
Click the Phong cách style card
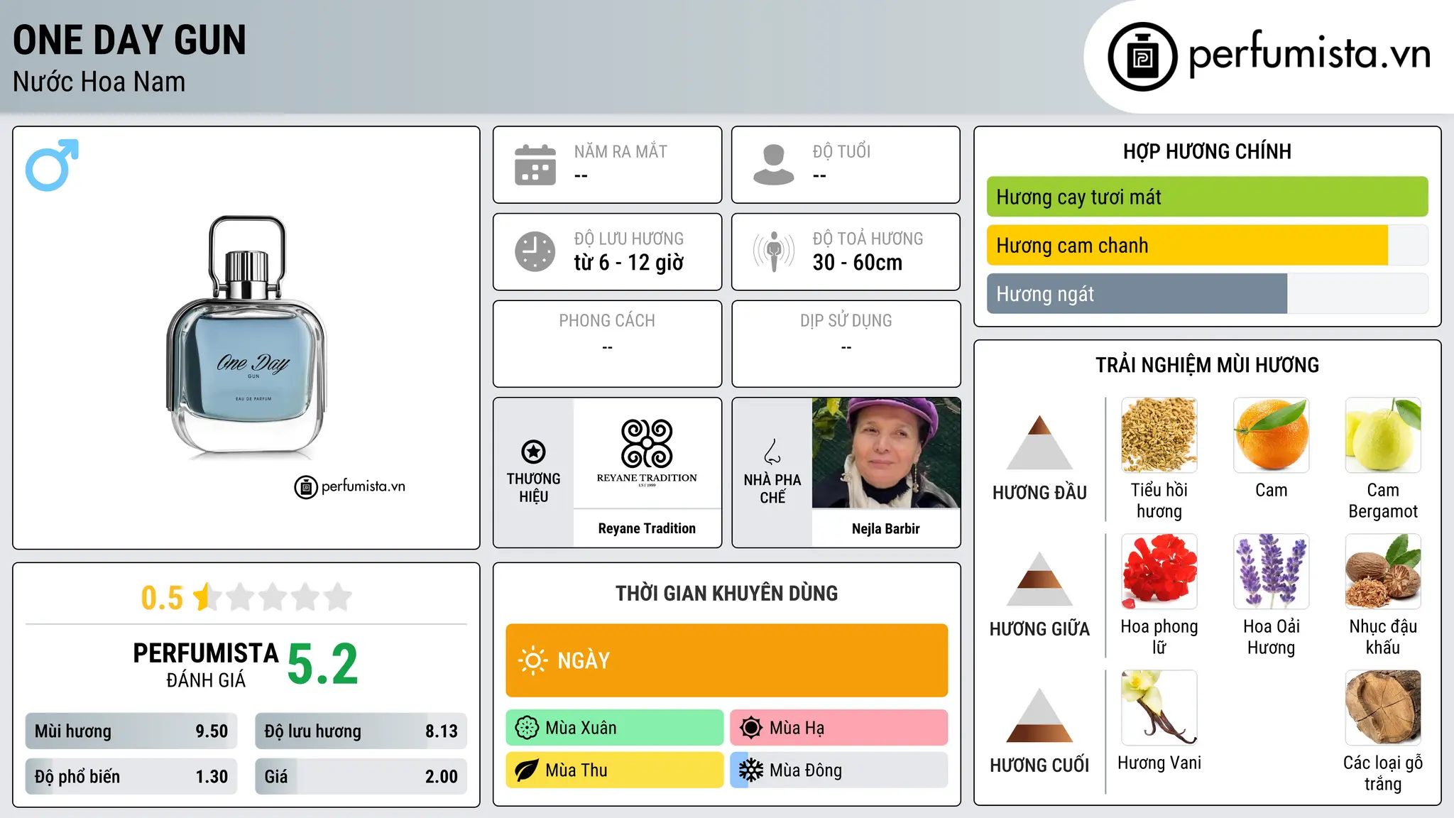(608, 344)
